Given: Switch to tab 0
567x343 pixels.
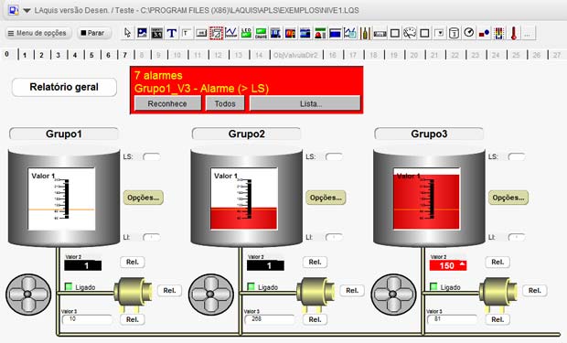Looking at the screenshot, I should 7,54.
